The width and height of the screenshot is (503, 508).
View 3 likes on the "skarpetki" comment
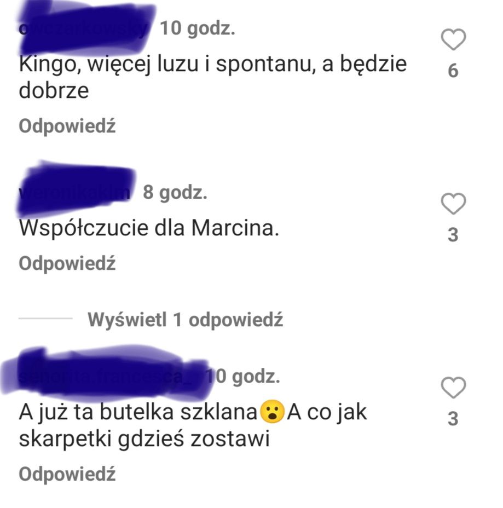point(453,419)
